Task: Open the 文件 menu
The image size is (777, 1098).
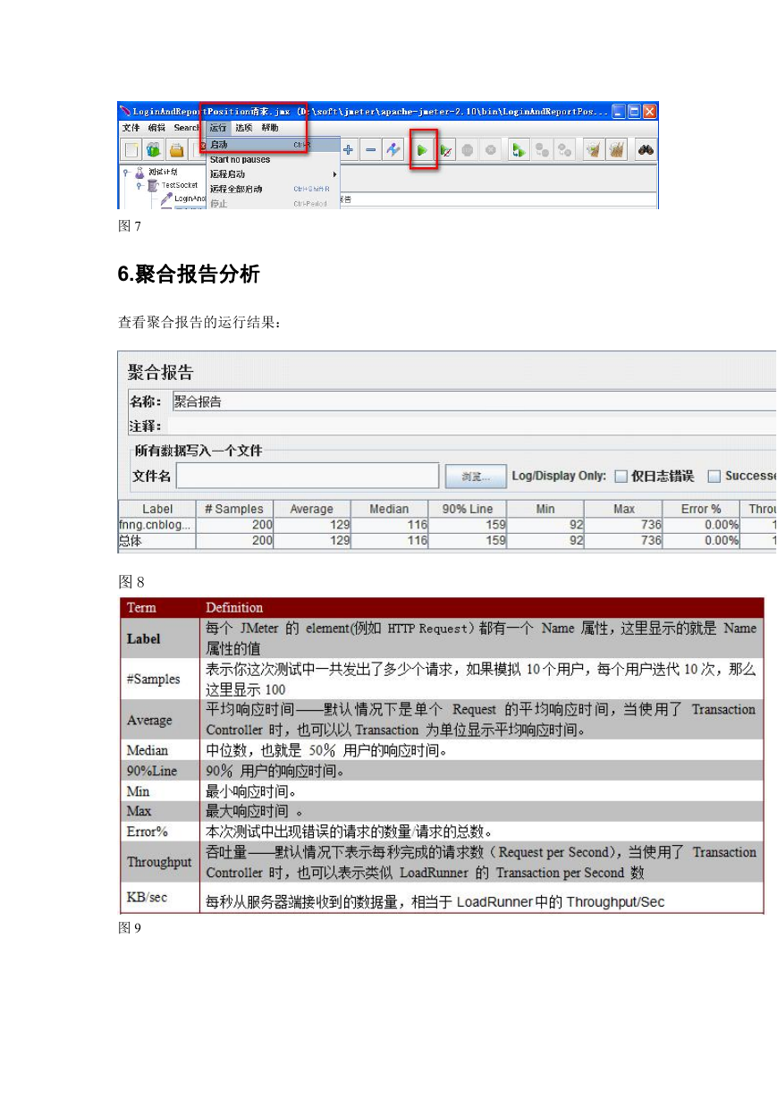Action: 131,128
